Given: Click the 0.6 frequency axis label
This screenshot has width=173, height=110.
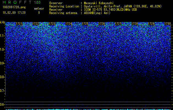Looking at the screenshot, I should pyautogui.click(x=2, y=105).
